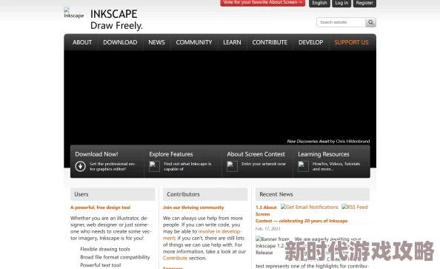The width and height of the screenshot is (440, 269).
Task: Click the Download Now arrow icon
Action: (x=80, y=166)
